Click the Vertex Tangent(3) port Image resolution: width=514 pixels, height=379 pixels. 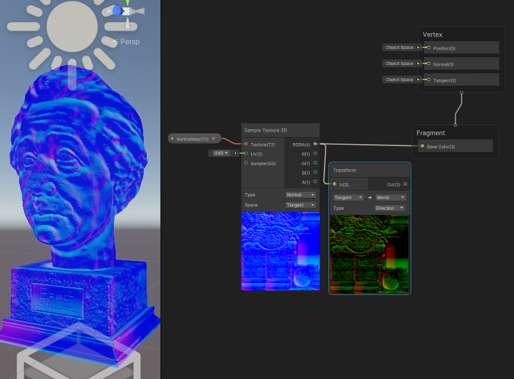point(429,80)
